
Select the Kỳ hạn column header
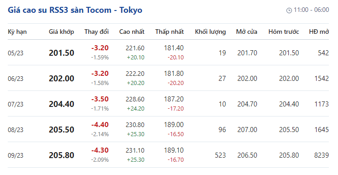point(17,32)
